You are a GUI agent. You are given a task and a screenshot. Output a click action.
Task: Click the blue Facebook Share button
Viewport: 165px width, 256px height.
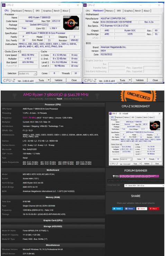coord(130,209)
